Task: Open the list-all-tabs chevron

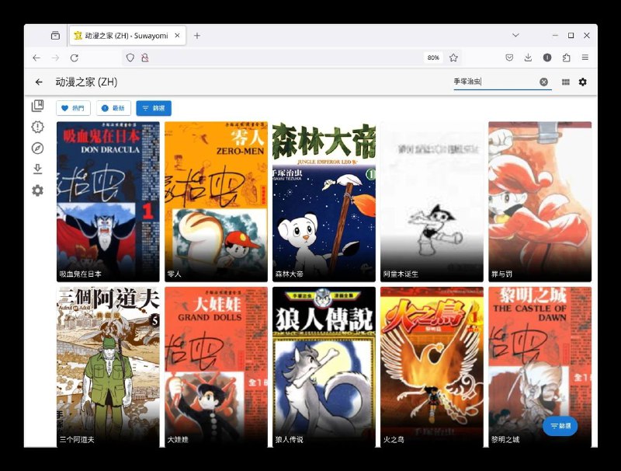Action: pyautogui.click(x=515, y=35)
